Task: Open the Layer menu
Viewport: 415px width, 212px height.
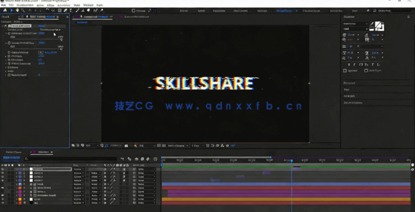Action: pos(40,5)
